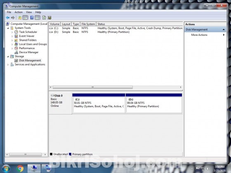Click the Up one level folder icon
This screenshot has height=173, width=231.
pos(20,18)
